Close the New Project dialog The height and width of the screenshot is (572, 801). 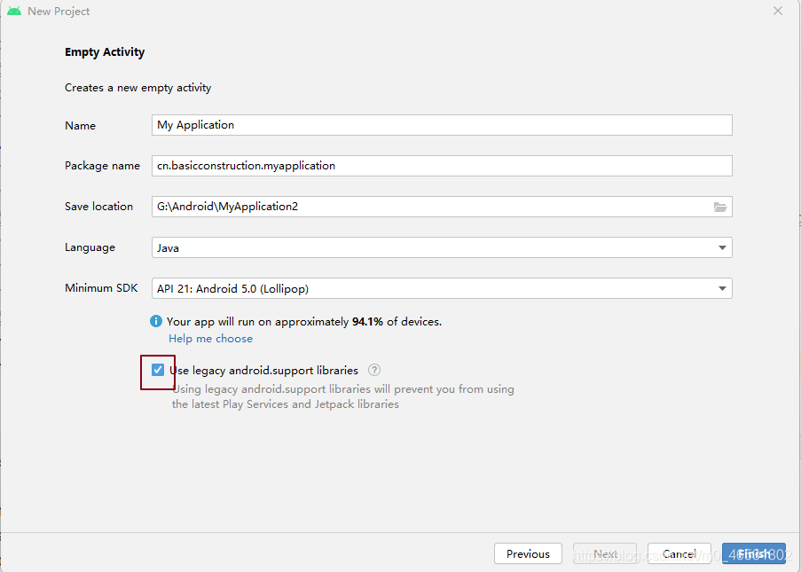tap(778, 11)
